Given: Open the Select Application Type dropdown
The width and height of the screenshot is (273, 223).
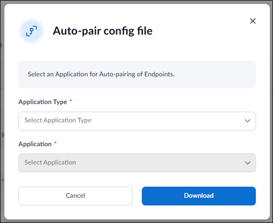Looking at the screenshot, I should point(137,121).
